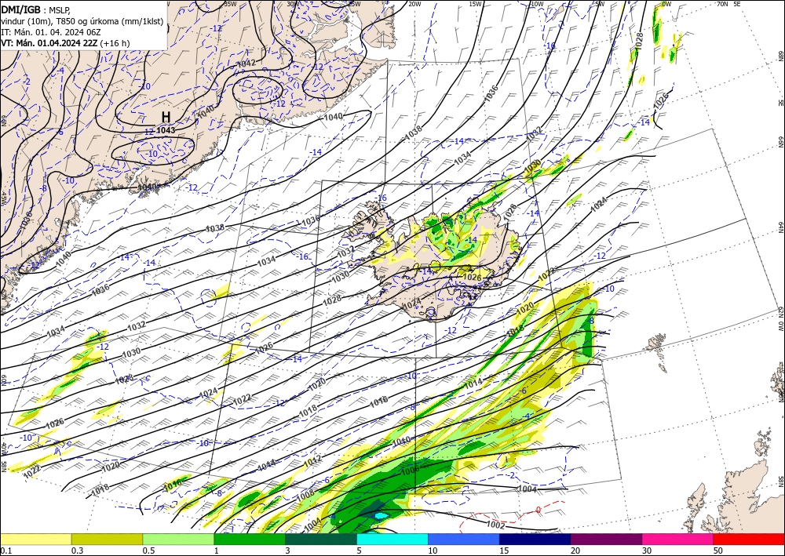
Task: Click the '1012' isobar label
Action: tap(313, 461)
